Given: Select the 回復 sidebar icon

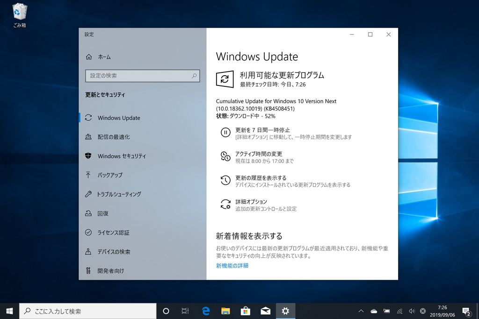Looking at the screenshot, I should 88,213.
